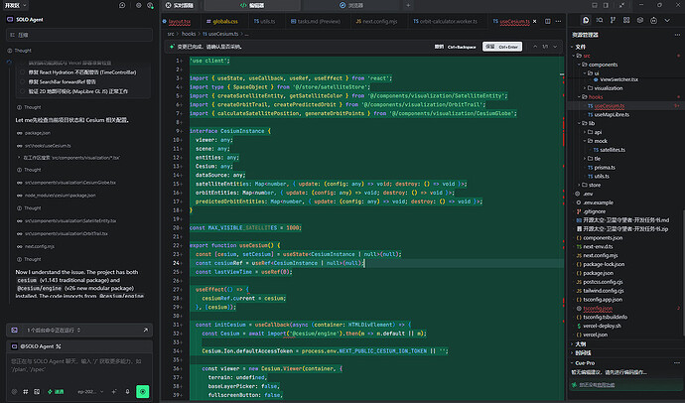This screenshot has height=403, width=685.
Task: Open workspace dropdown at top left
Action: point(15,5)
